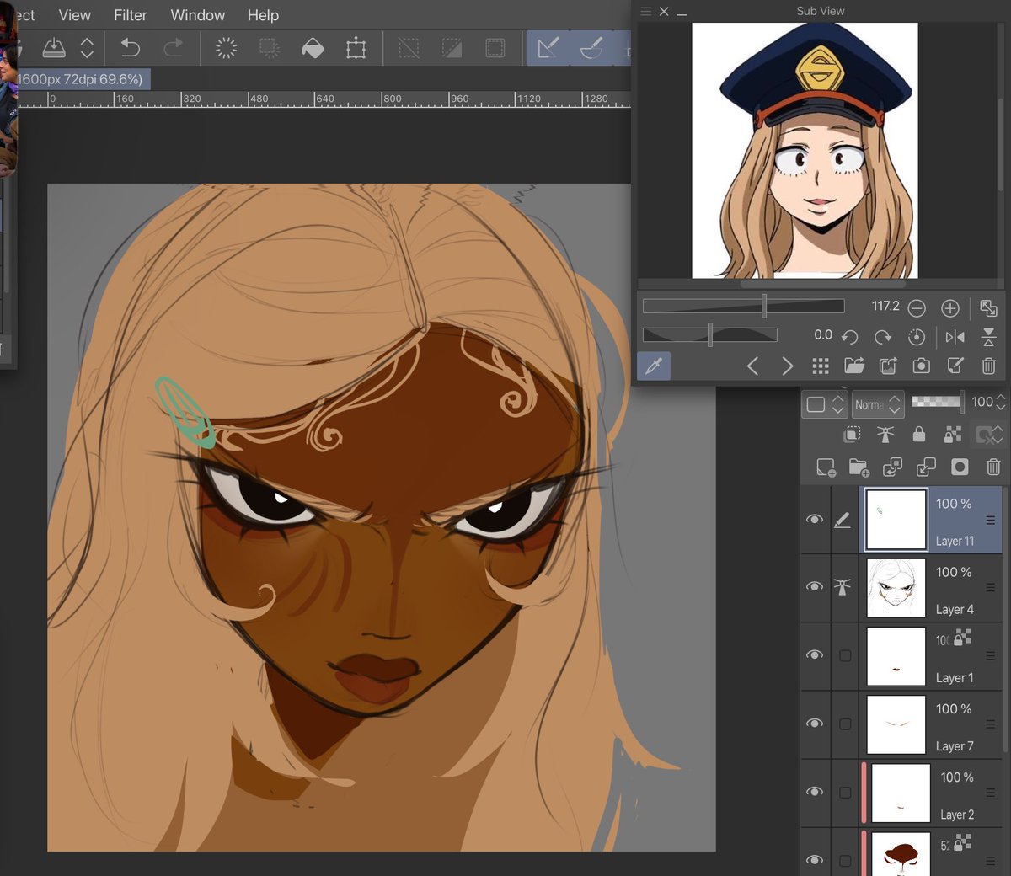Click the Clear (delete) starburst icon
Screen dimensions: 1011x876
tap(226, 48)
